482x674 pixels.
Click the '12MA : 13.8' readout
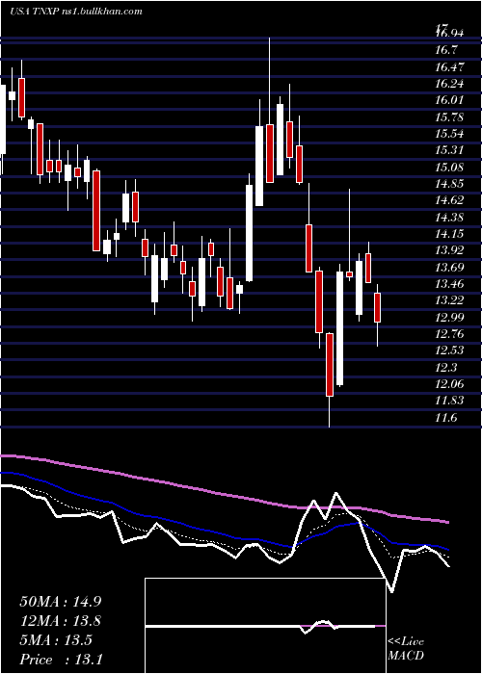pos(61,621)
